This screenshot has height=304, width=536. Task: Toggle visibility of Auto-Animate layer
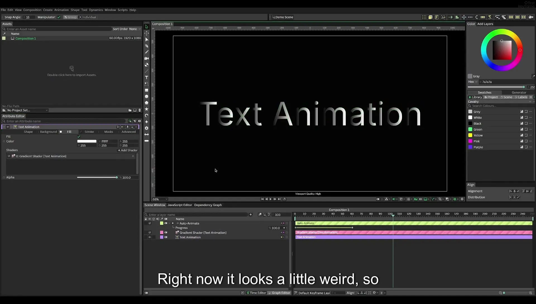click(x=150, y=223)
